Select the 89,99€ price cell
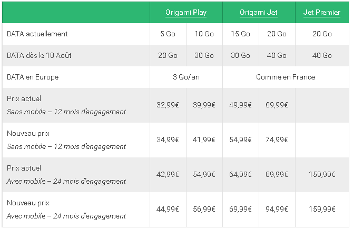The image size is (353, 229). click(x=277, y=174)
